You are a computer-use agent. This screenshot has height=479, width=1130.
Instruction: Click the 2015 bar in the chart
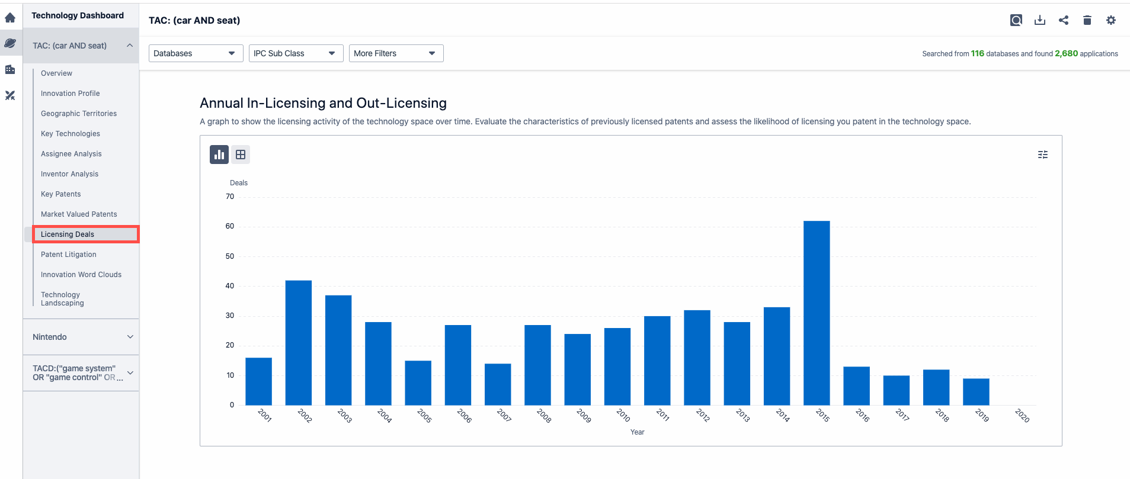click(816, 313)
